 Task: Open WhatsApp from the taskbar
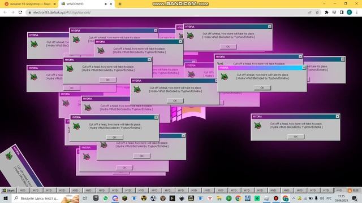pyautogui.click(x=106, y=198)
